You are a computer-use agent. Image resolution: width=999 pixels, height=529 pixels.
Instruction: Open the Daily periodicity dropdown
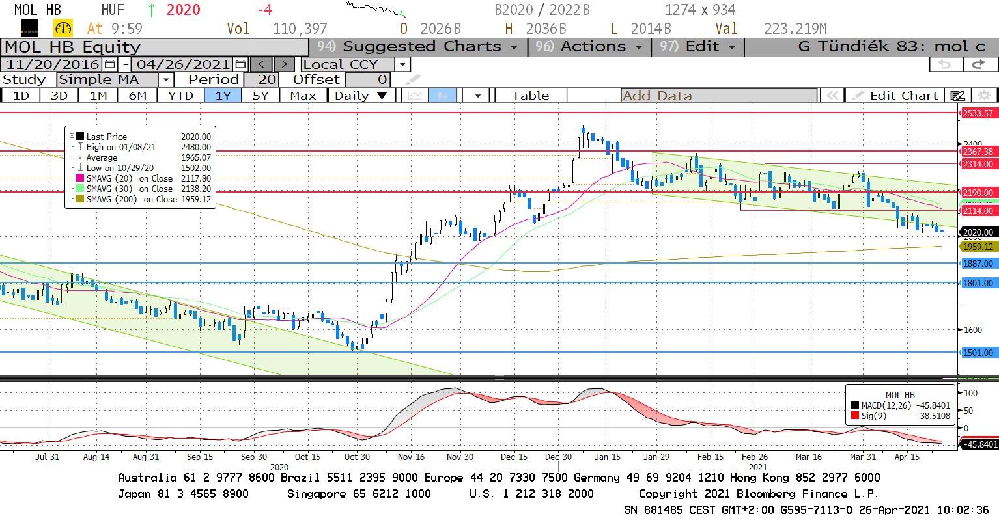click(360, 96)
